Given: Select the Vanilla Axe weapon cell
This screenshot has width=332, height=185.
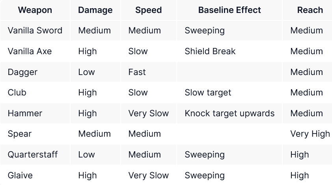Looking at the screenshot, I should (x=30, y=51).
